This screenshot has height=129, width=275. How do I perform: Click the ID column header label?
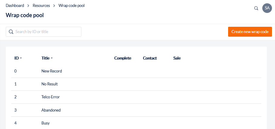tap(16, 58)
